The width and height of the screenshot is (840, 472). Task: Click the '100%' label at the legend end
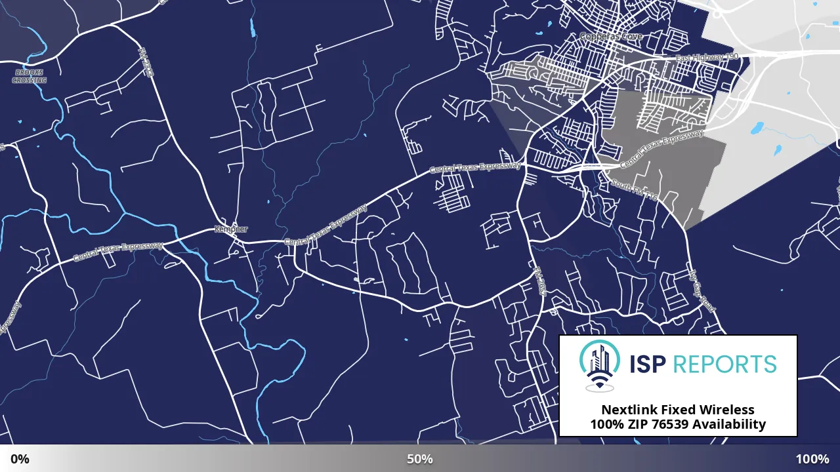click(812, 459)
